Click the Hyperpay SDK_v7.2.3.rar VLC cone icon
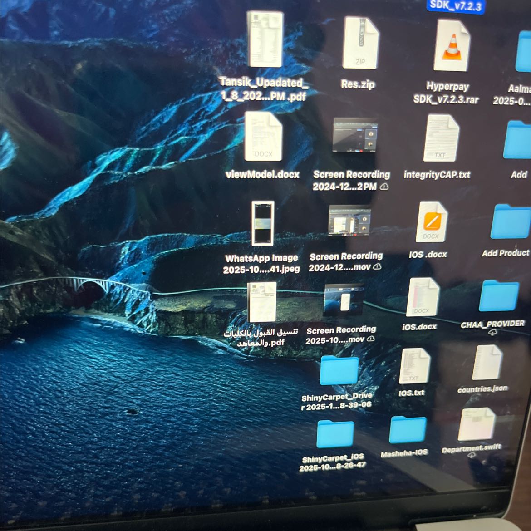This screenshot has width=531, height=531. pos(451,46)
